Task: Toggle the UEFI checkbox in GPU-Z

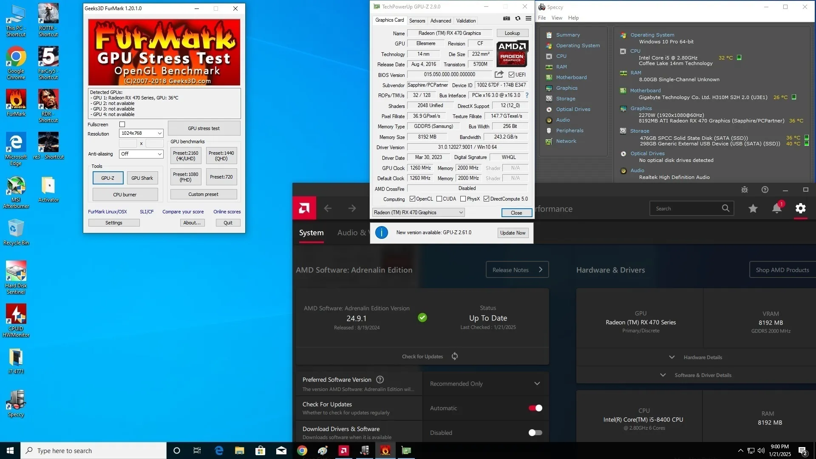Action: (511, 75)
